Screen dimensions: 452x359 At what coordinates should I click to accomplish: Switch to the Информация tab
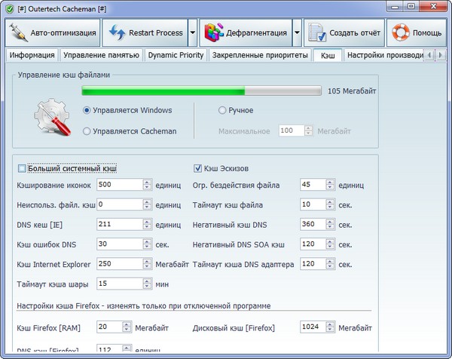(x=31, y=56)
